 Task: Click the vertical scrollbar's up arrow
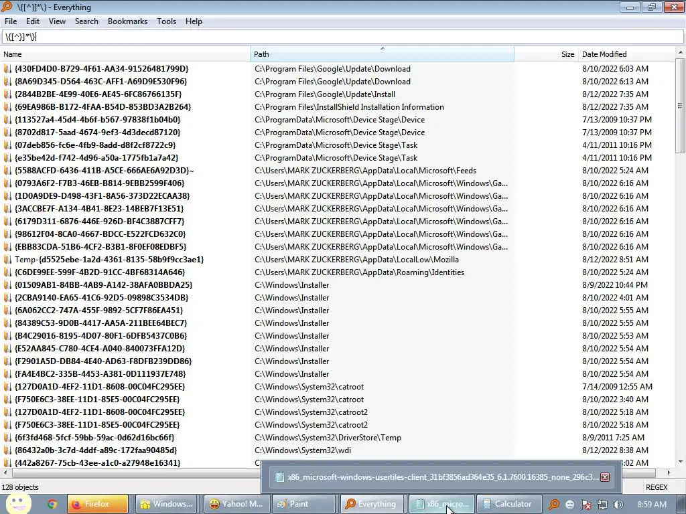tap(681, 52)
